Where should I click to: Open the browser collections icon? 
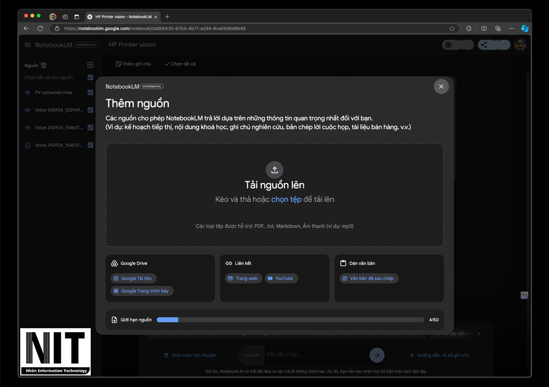[x=498, y=28]
